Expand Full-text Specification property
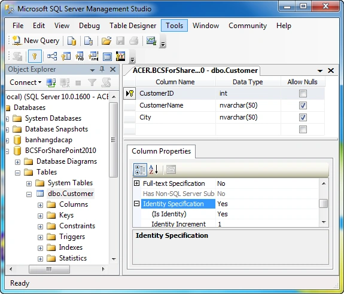The image size is (344, 294). (136, 183)
